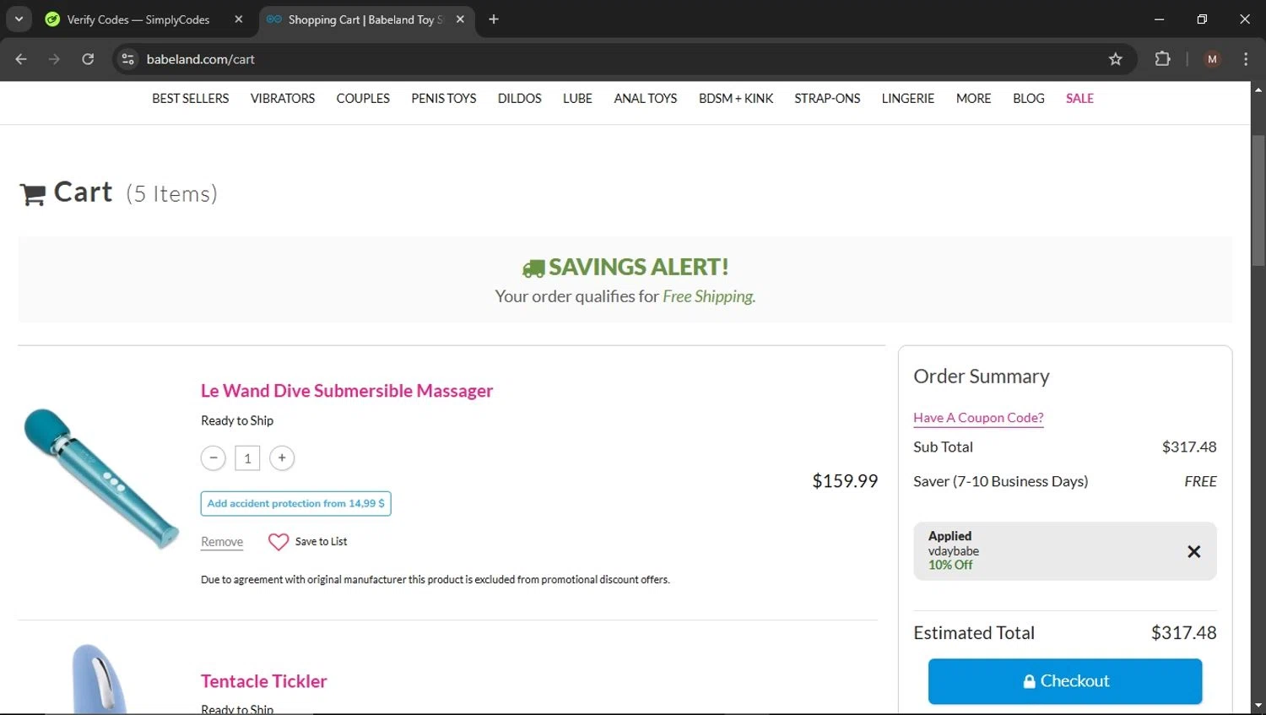Image resolution: width=1266 pixels, height=715 pixels.
Task: Open the SALE section
Action: [x=1079, y=99]
